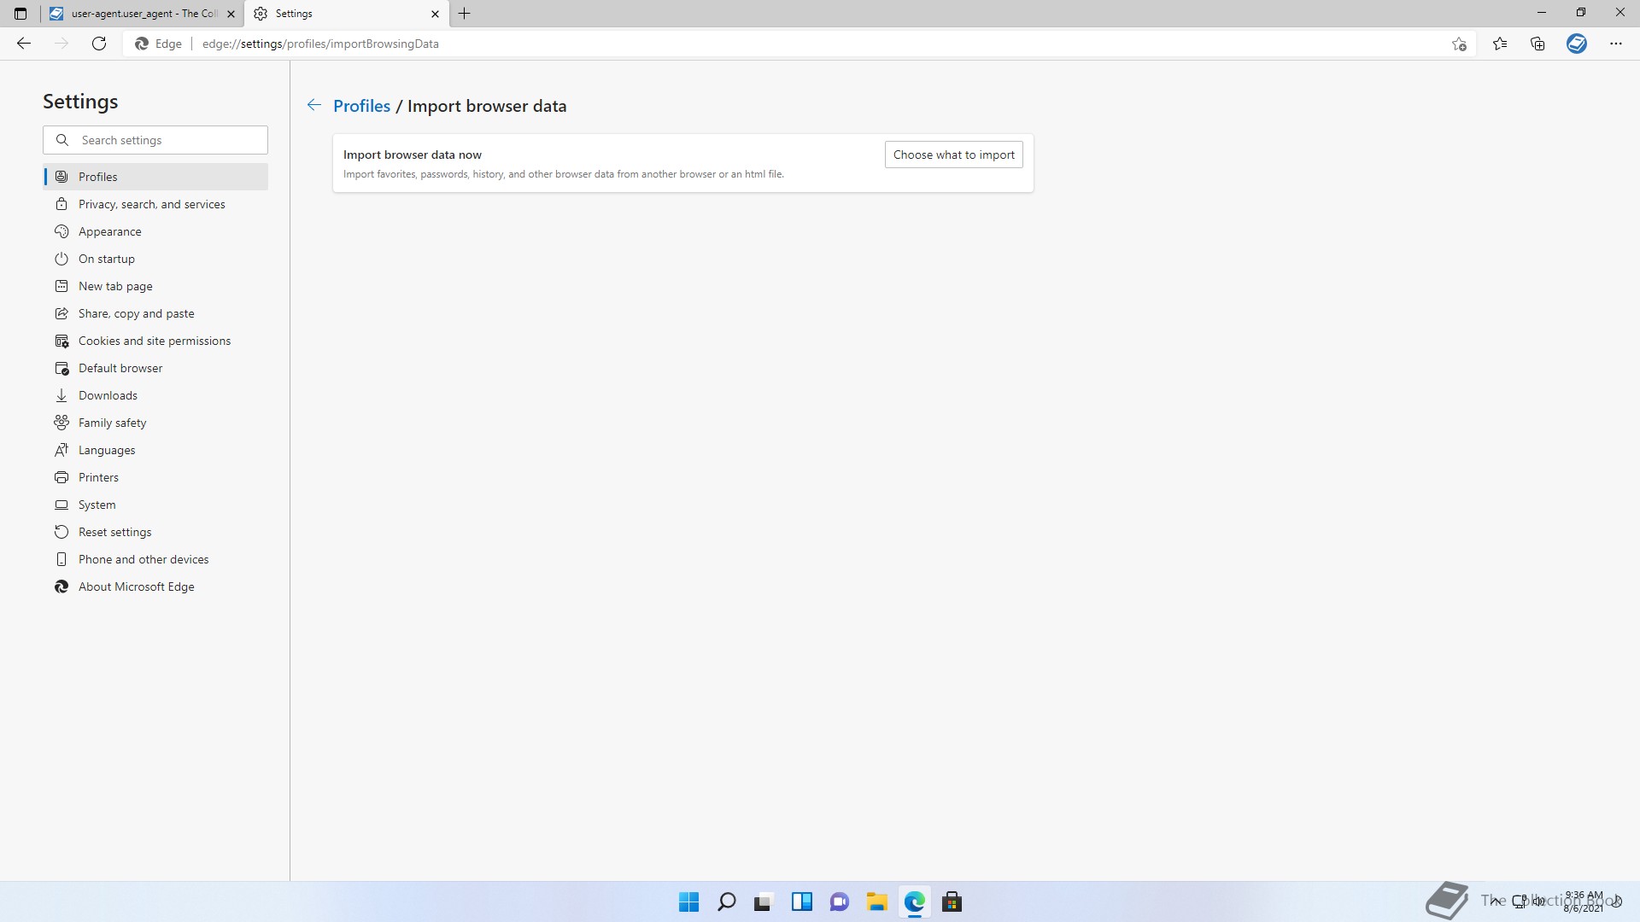Open File Explorer from the taskbar
Image resolution: width=1640 pixels, height=922 pixels.
tap(876, 902)
